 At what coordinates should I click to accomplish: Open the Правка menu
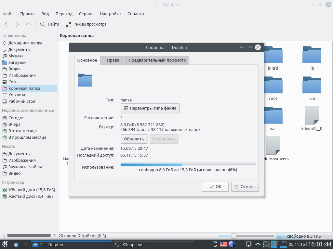27,14
